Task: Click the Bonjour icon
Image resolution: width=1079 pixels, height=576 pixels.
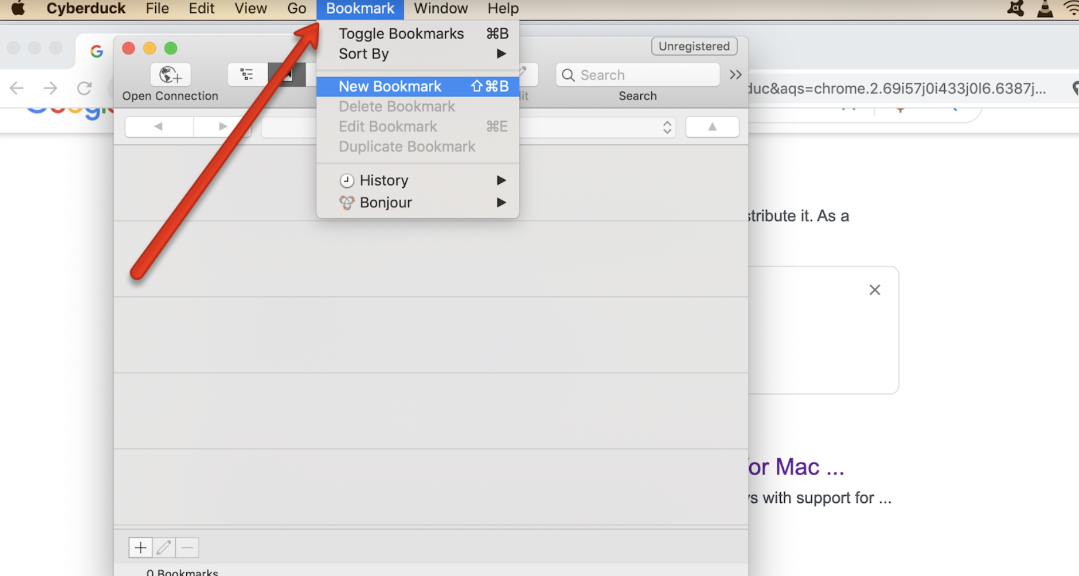Action: click(x=347, y=203)
